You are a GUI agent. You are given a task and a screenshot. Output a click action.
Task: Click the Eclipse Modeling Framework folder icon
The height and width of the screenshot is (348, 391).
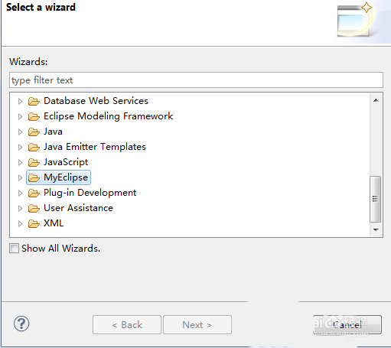[34, 116]
